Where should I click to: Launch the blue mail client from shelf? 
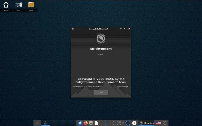(80, 123)
